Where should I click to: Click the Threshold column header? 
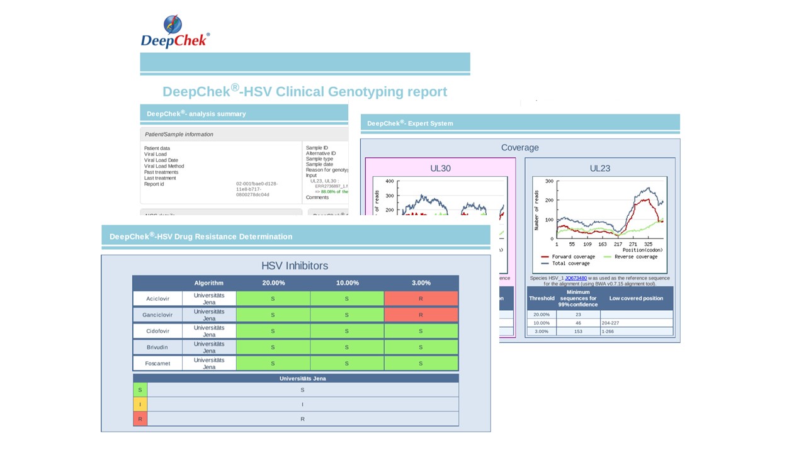(542, 298)
